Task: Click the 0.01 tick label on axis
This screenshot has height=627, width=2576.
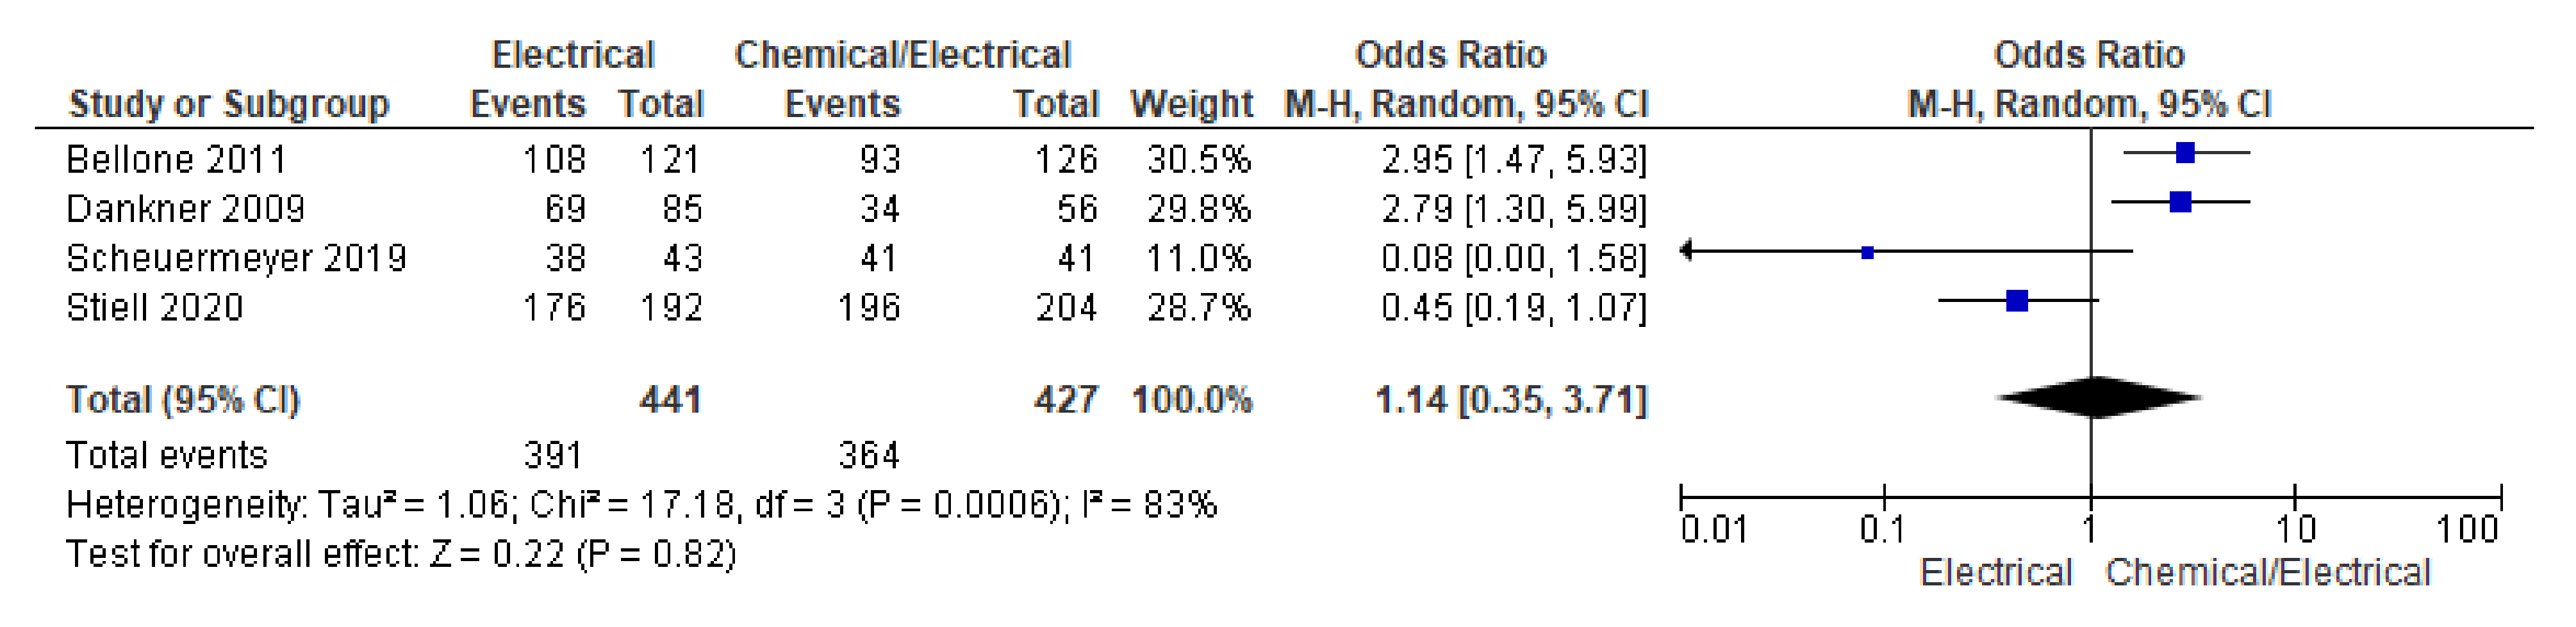Action: pyautogui.click(x=1713, y=529)
